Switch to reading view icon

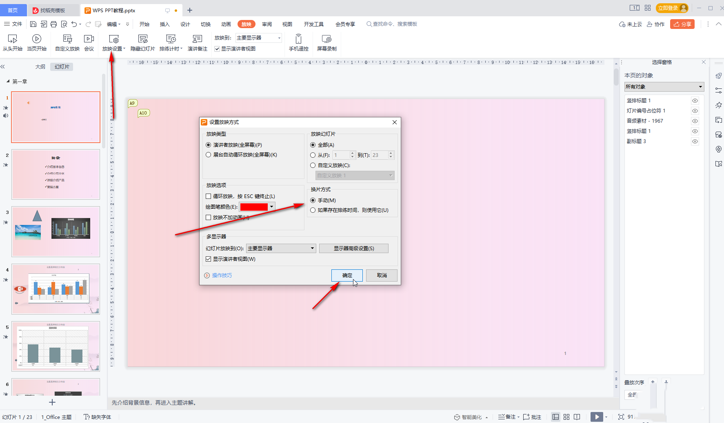[577, 417]
